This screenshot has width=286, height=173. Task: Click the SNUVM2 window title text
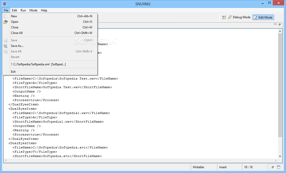(x=143, y=4)
